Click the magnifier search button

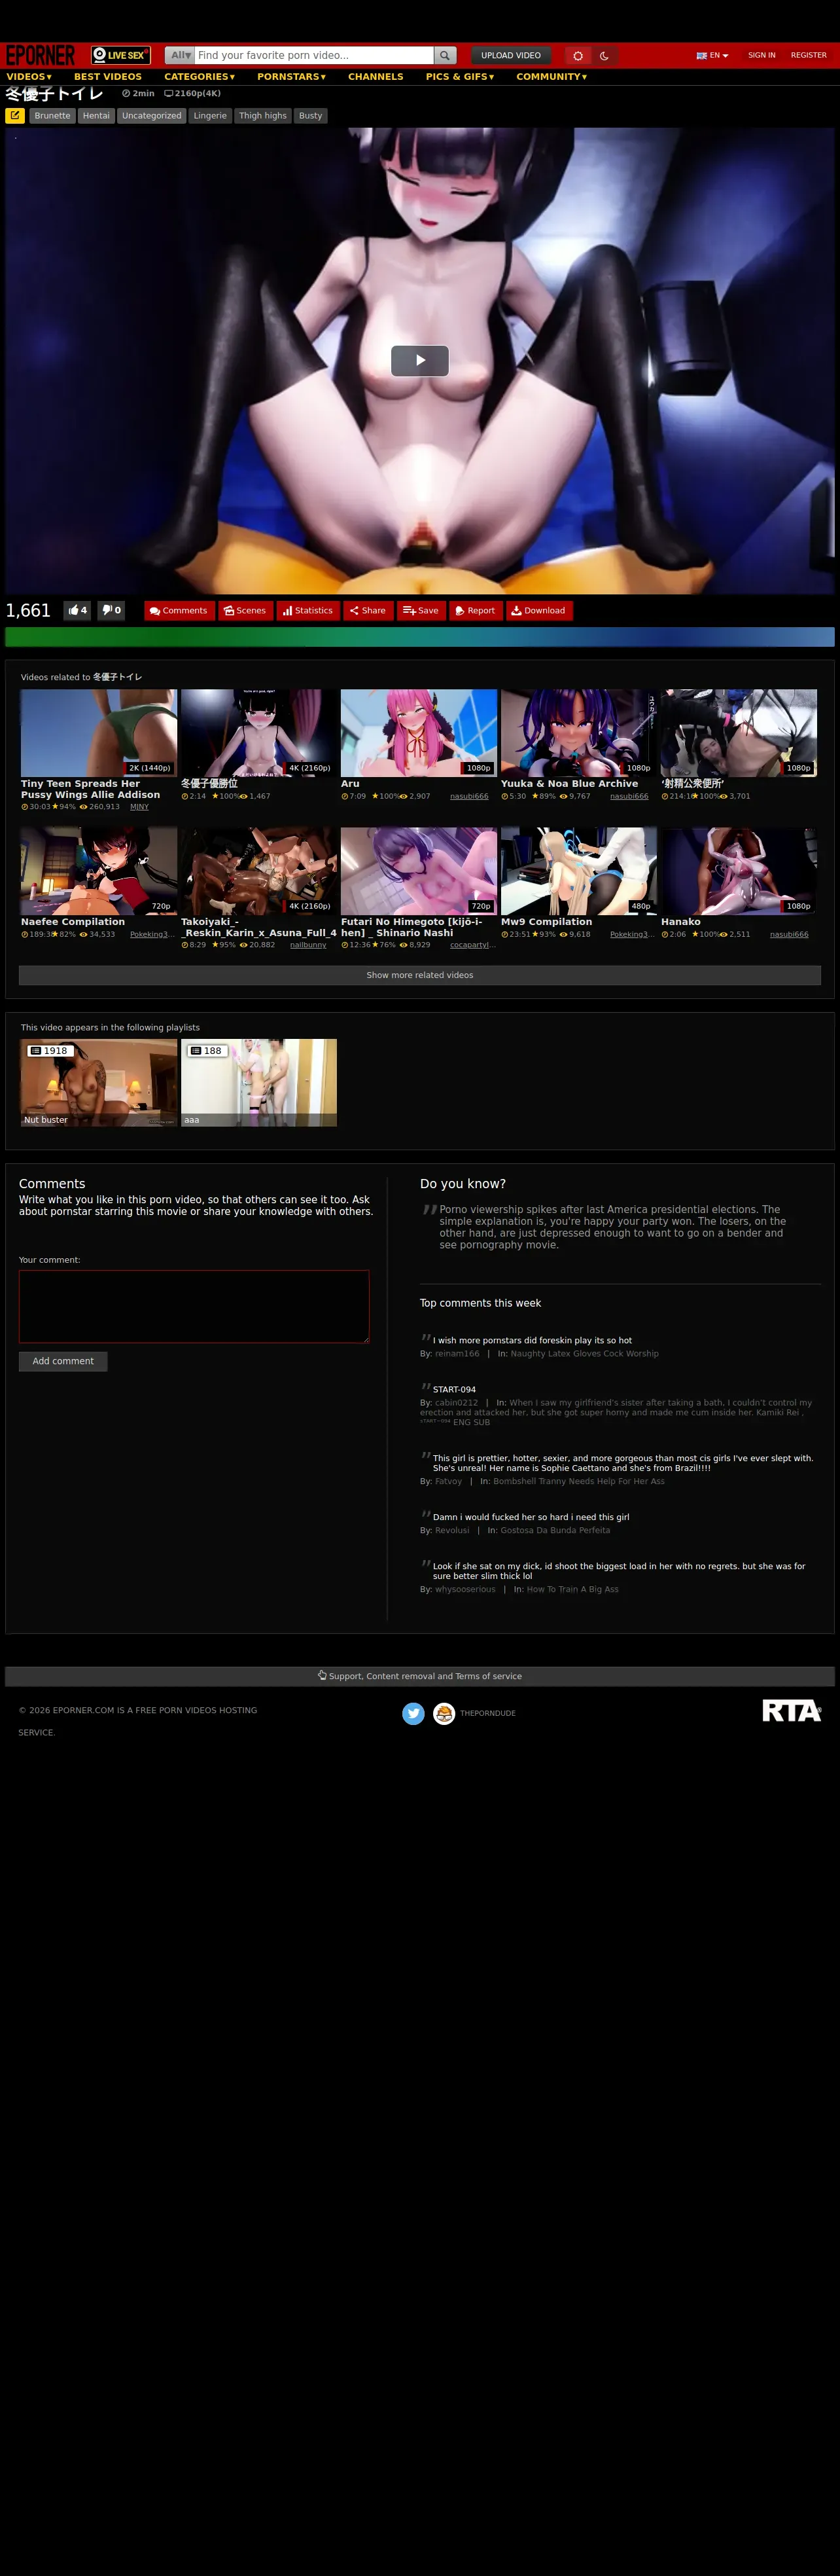(x=446, y=55)
